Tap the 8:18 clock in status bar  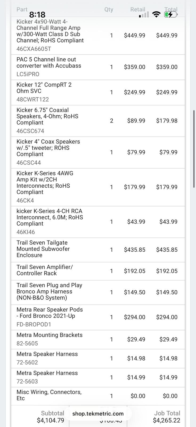[37, 14]
